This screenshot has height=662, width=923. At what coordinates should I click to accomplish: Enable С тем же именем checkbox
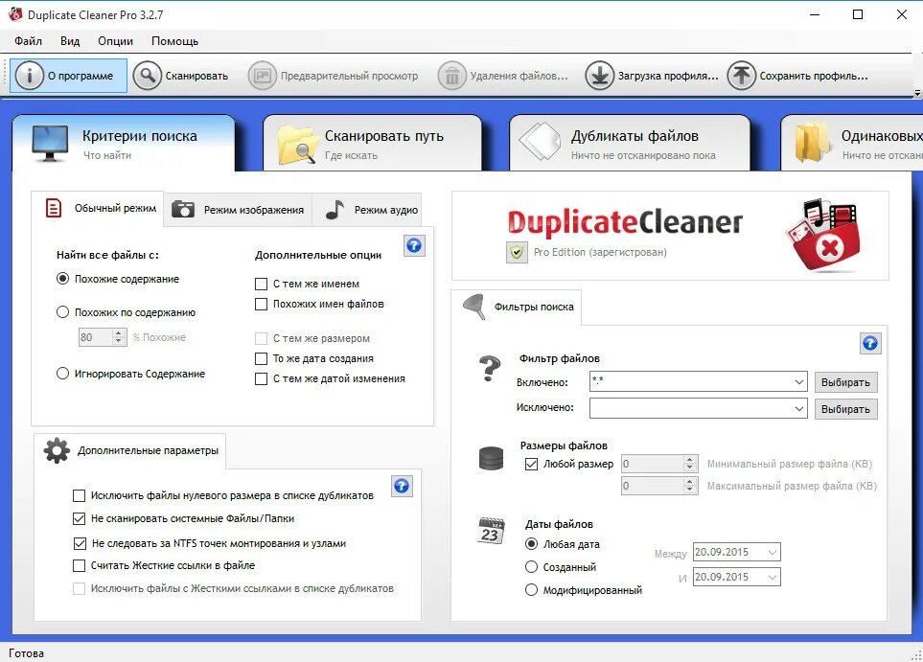[x=261, y=285]
